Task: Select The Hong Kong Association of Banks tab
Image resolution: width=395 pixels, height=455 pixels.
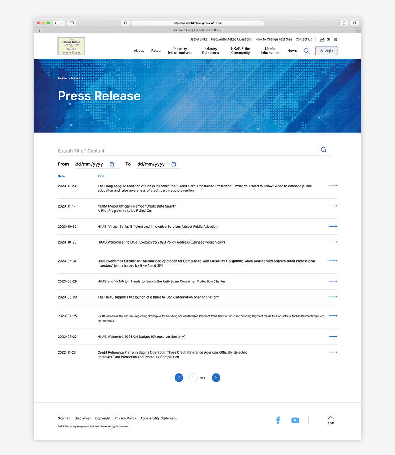Action: (197, 30)
